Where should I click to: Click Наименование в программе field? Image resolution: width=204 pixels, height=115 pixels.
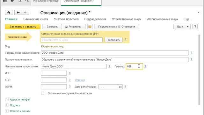tap(74, 66)
